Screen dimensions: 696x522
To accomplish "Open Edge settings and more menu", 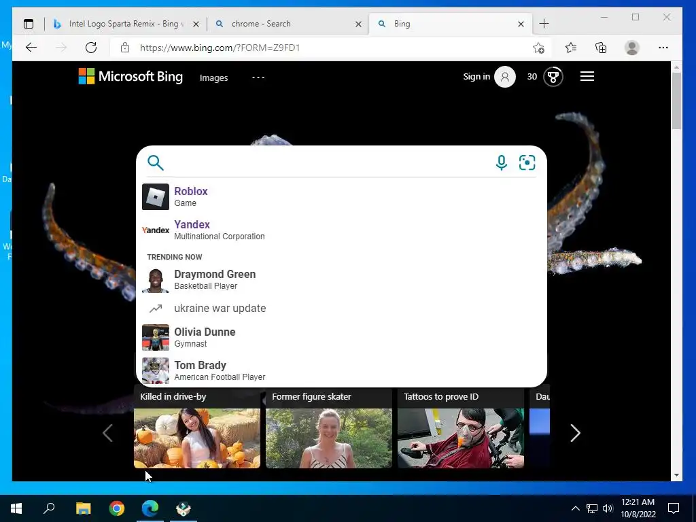I will coord(663,48).
